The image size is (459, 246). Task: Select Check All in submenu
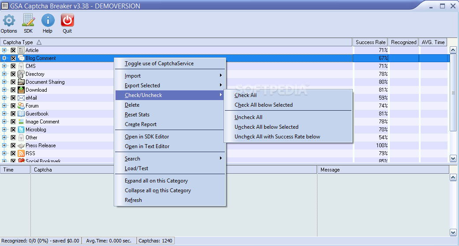click(288, 95)
